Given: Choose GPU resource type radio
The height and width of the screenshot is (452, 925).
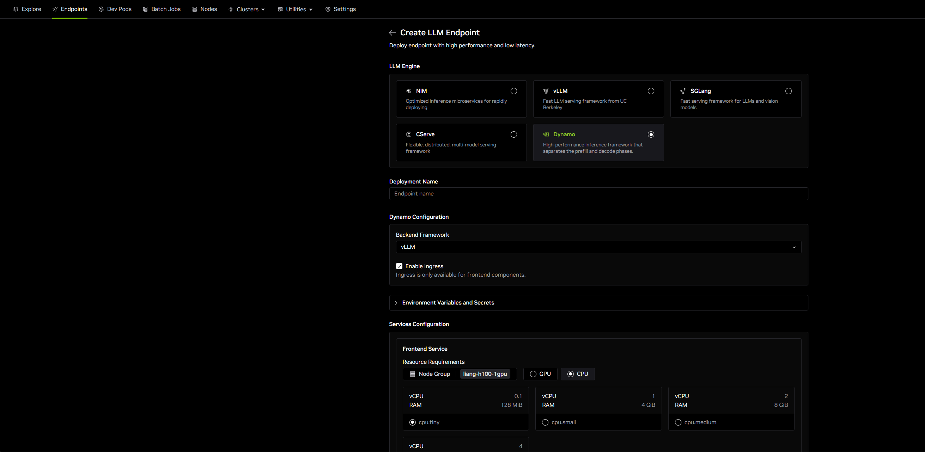Looking at the screenshot, I should click(x=533, y=374).
